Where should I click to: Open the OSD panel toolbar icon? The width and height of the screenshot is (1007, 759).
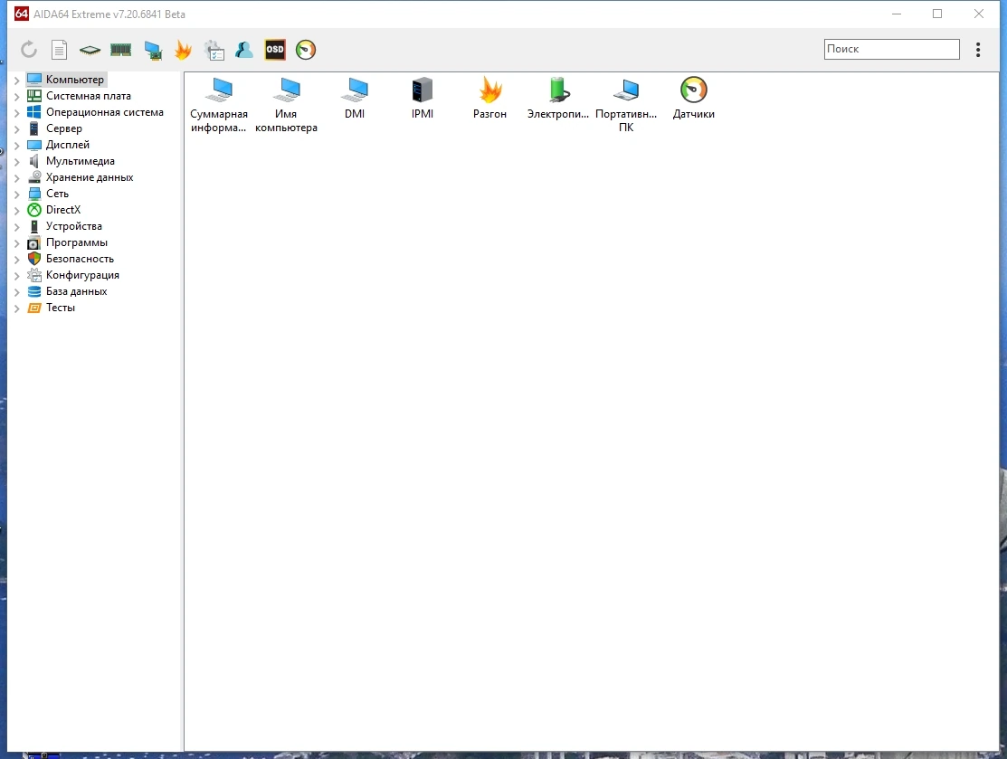pos(275,50)
